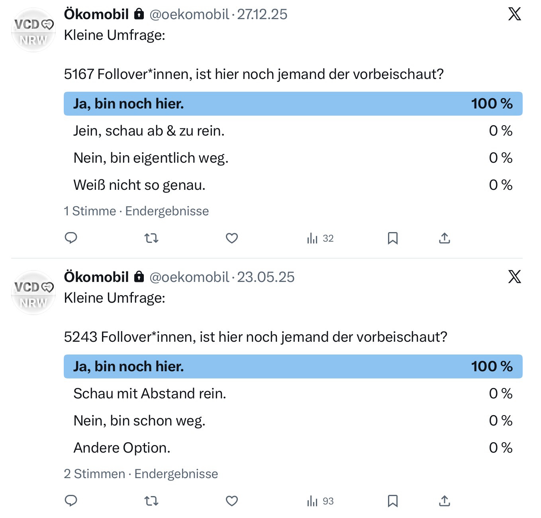This screenshot has width=541, height=518.
Task: Repost the 23.05.25 poll post
Action: [x=151, y=501]
